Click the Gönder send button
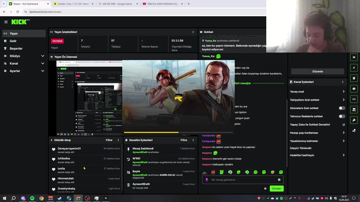The height and width of the screenshot is (202, 360). [276, 189]
